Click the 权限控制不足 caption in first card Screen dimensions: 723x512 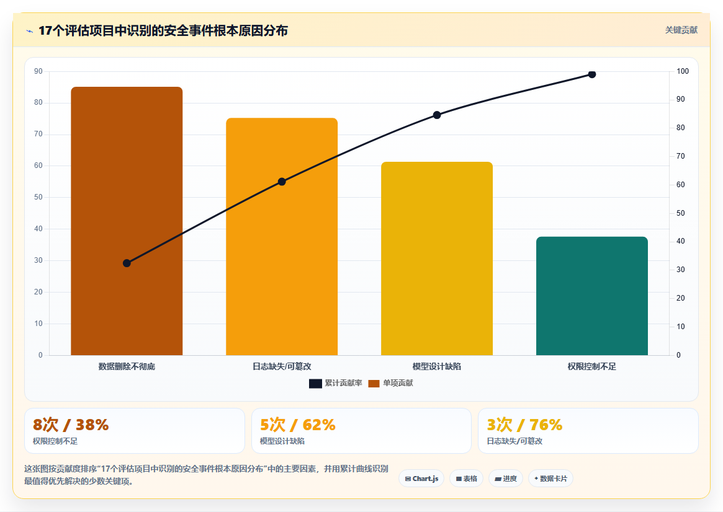(x=55, y=441)
